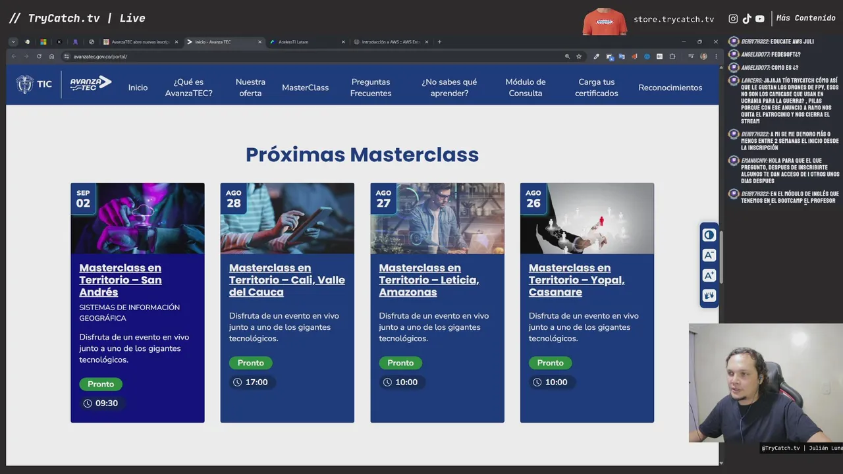Decrease text size with A- button

click(709, 255)
